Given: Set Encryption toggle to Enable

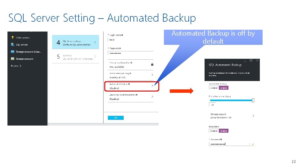Looking at the screenshot, I should pyautogui.click(x=223, y=131).
